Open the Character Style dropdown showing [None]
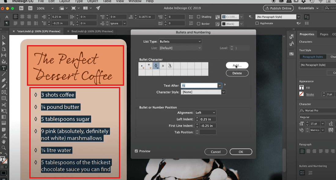336x180 pixels. click(203, 92)
